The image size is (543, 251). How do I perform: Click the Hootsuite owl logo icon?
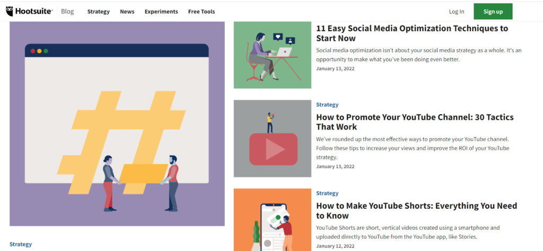click(x=10, y=12)
